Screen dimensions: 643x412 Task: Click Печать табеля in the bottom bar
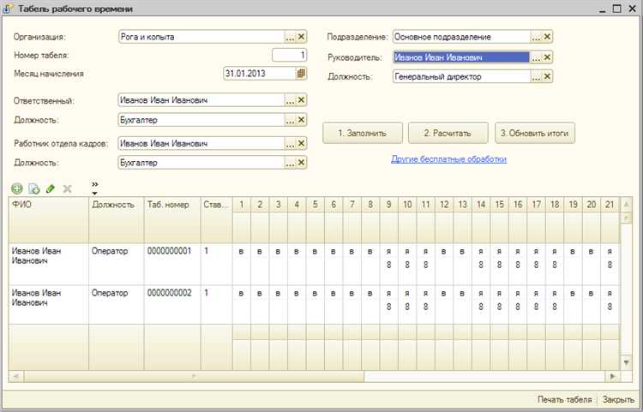[x=564, y=399]
